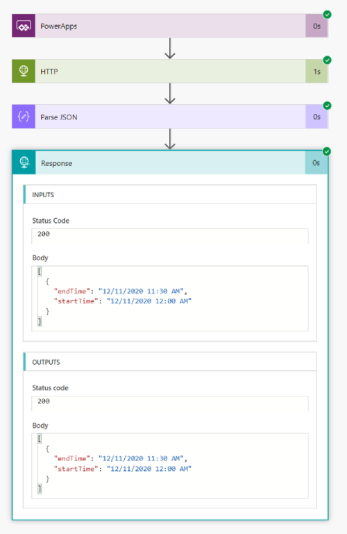Click the startTime value in inputs body
The width and height of the screenshot is (347, 534).
point(149,301)
